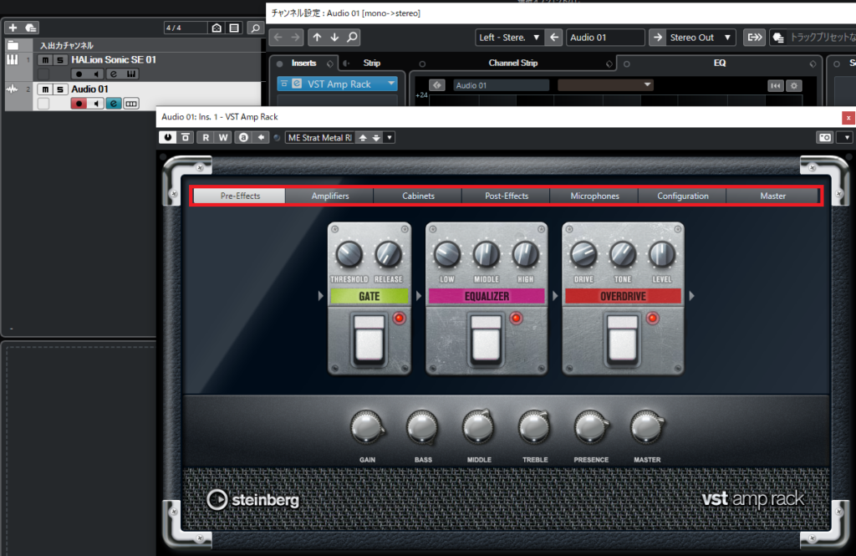Click the GATE pedal THRESHOLD knob

pyautogui.click(x=349, y=254)
